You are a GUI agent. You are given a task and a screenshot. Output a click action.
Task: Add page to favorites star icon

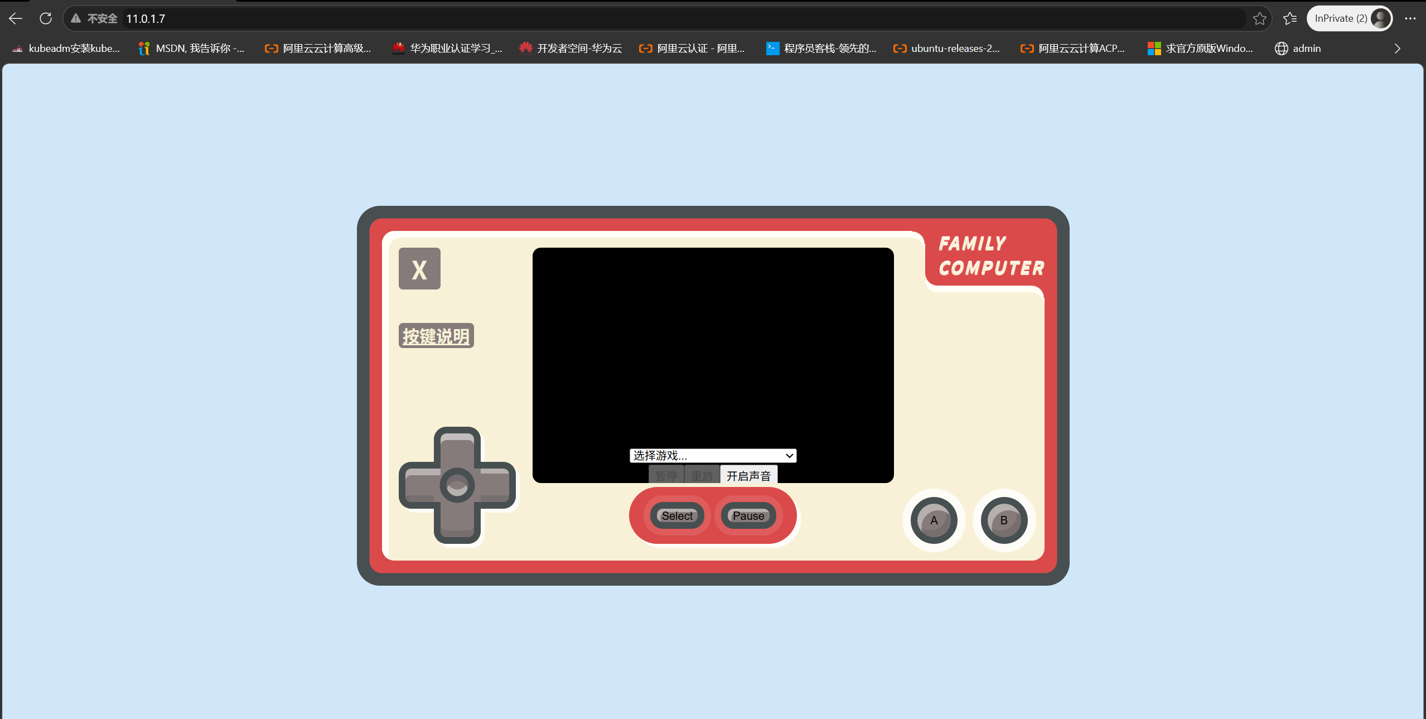click(x=1259, y=18)
